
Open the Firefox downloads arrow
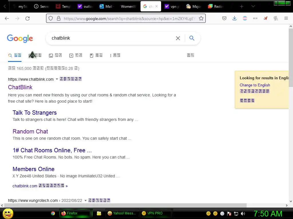pyautogui.click(x=235, y=18)
